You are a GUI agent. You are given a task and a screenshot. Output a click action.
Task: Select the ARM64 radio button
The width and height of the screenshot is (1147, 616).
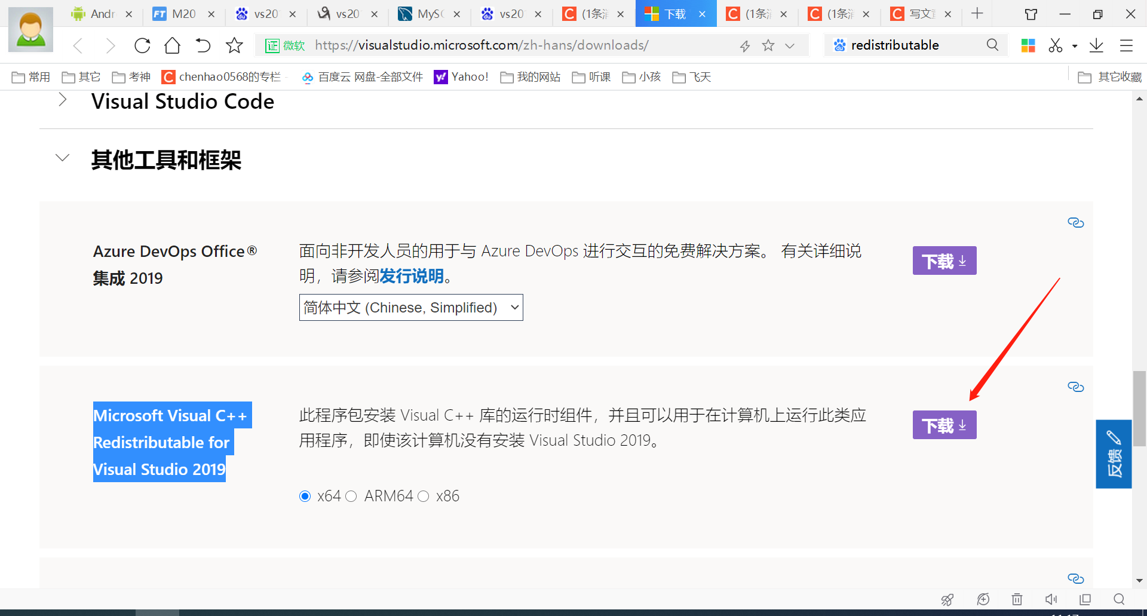pos(351,496)
